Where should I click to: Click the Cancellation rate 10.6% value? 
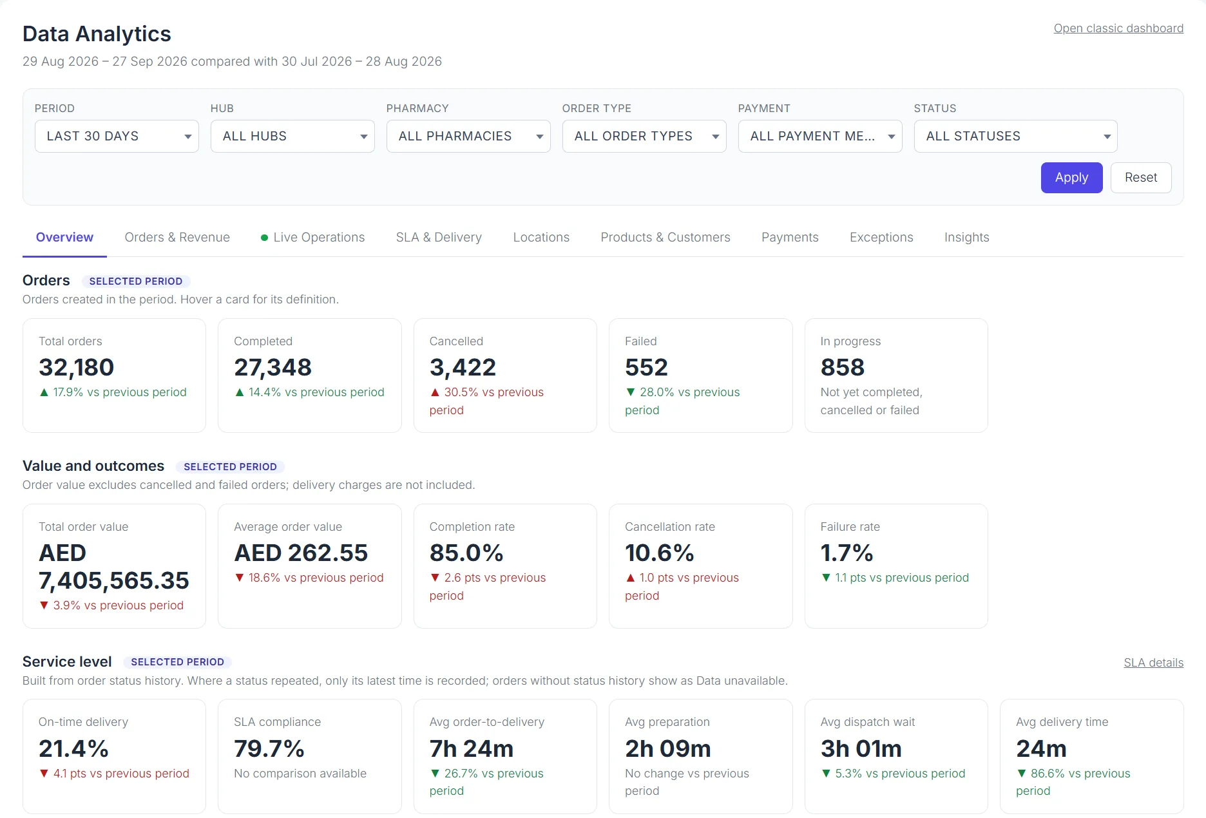click(x=659, y=553)
